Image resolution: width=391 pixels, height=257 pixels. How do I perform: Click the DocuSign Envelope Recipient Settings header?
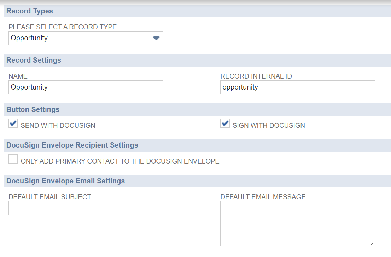click(x=72, y=145)
